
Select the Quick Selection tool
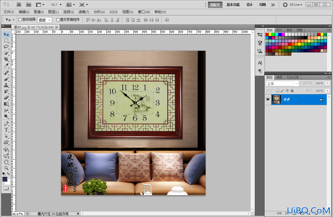[6, 53]
